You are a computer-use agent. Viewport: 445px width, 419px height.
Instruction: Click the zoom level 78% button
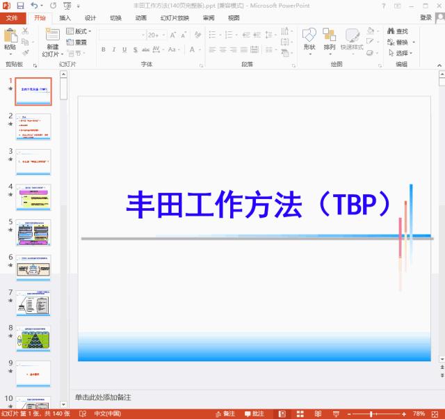[x=419, y=413]
